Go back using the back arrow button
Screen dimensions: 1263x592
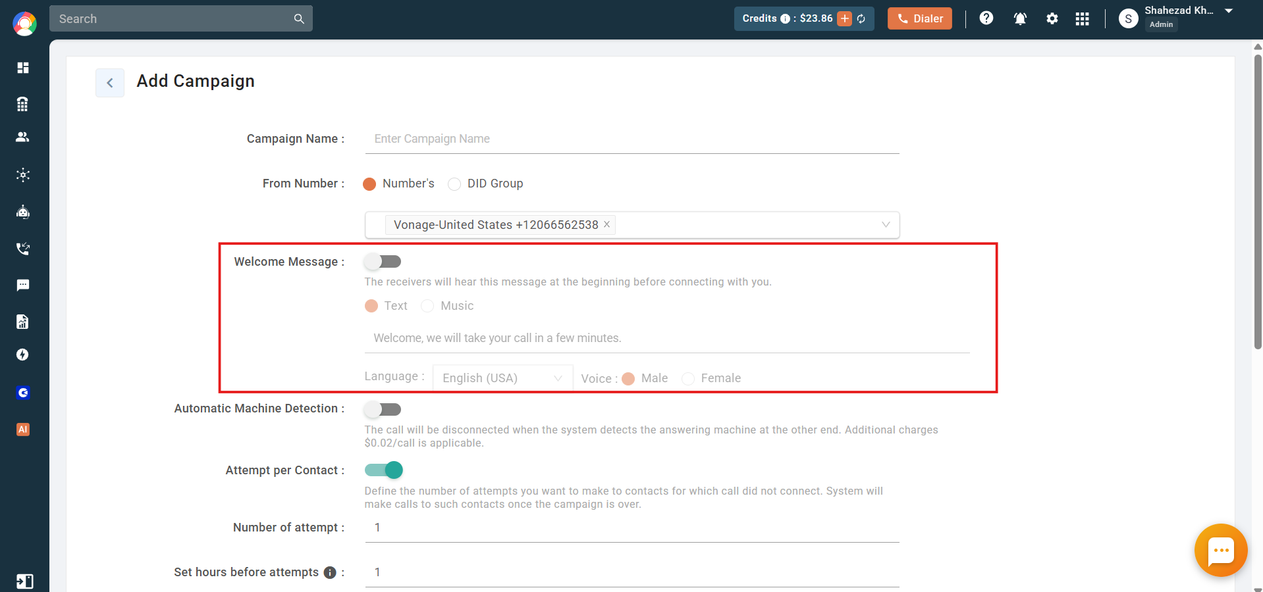click(x=110, y=83)
